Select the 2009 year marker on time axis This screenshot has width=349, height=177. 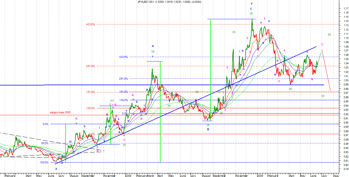[260, 176]
